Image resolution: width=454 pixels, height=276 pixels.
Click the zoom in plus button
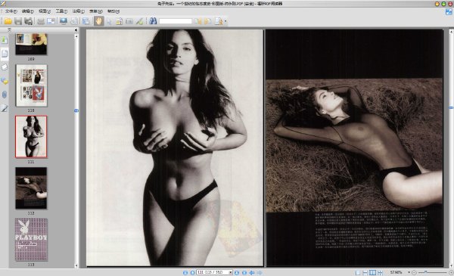coord(451,272)
